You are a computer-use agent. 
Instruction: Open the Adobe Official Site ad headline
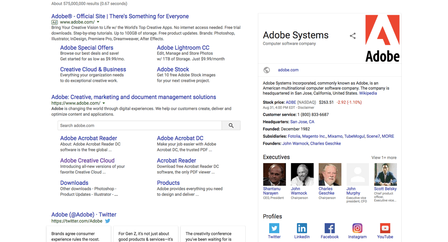coord(120,16)
